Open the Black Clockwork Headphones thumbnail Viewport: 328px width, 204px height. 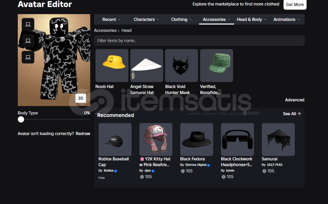pos(237,139)
